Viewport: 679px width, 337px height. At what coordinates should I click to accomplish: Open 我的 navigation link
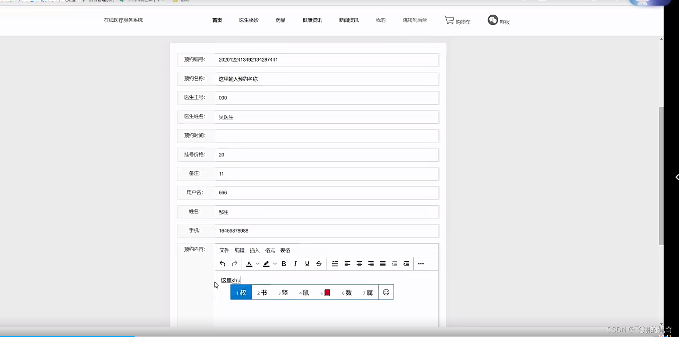pyautogui.click(x=380, y=20)
